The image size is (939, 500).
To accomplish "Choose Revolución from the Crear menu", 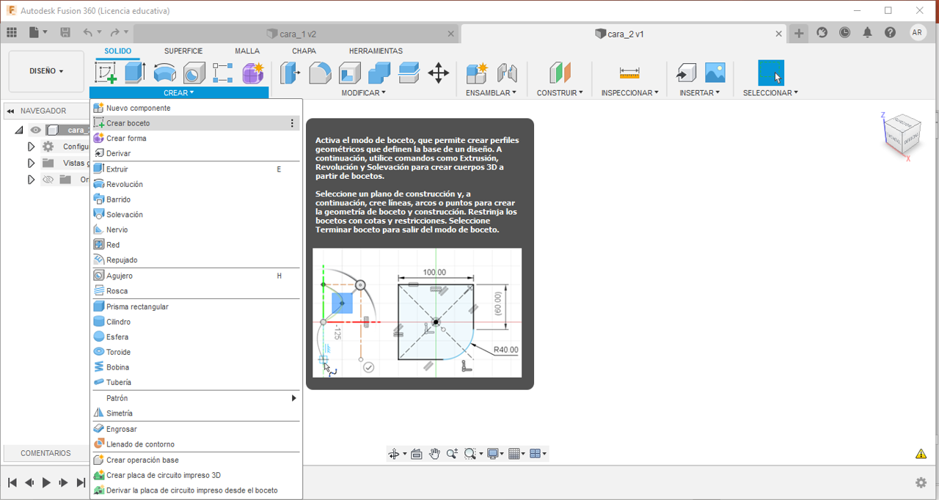I will click(194, 185).
